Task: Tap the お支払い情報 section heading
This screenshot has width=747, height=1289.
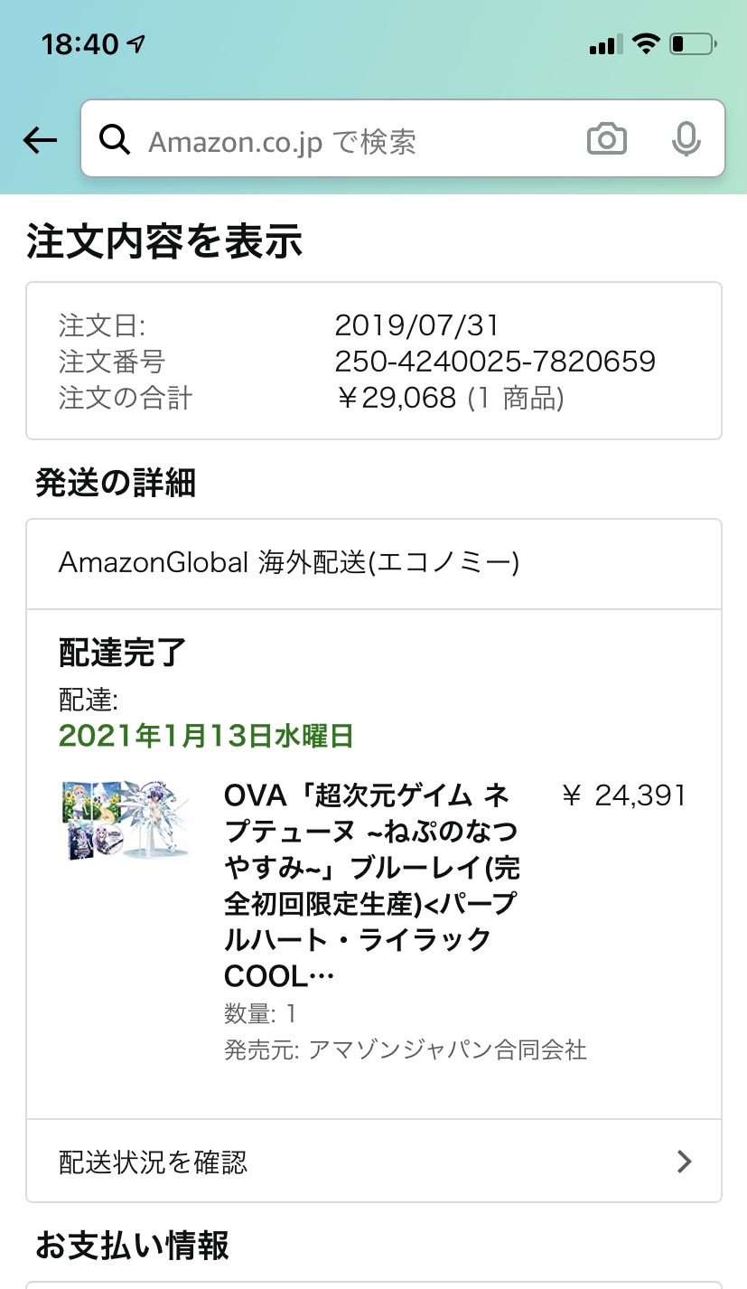Action: tap(132, 1245)
